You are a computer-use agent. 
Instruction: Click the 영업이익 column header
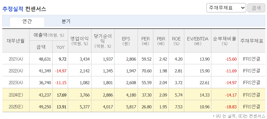pos(80,41)
